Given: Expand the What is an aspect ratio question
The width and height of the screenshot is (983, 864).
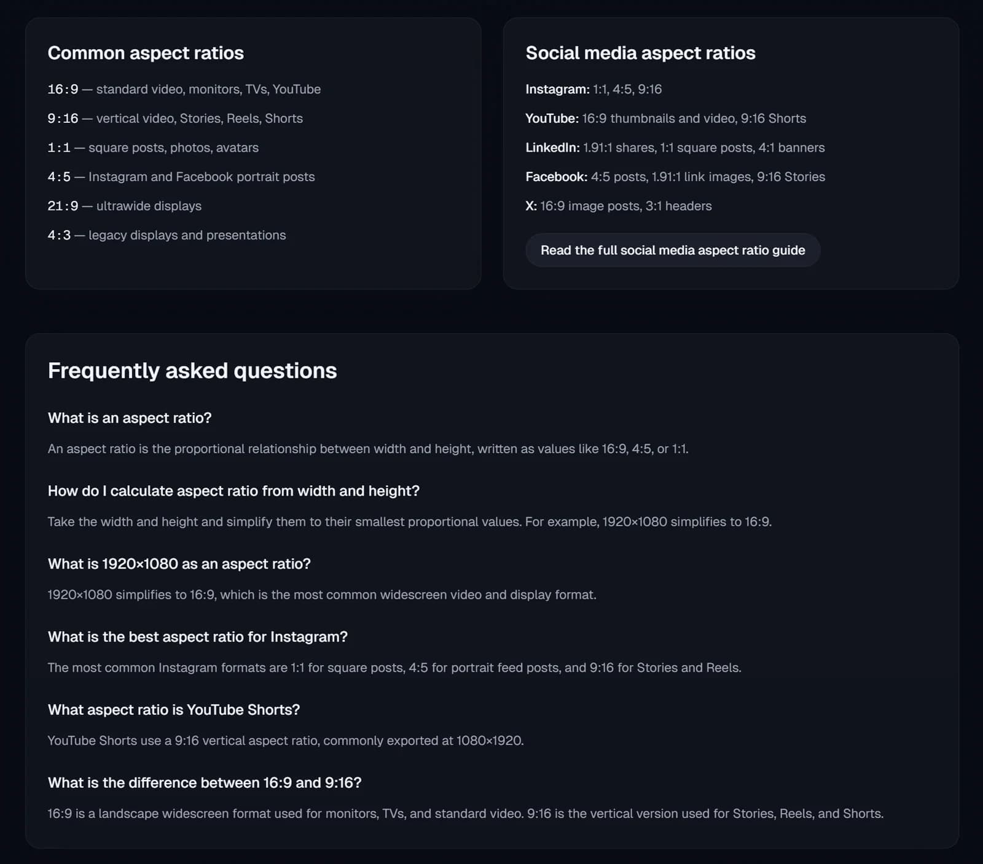Looking at the screenshot, I should tap(130, 418).
